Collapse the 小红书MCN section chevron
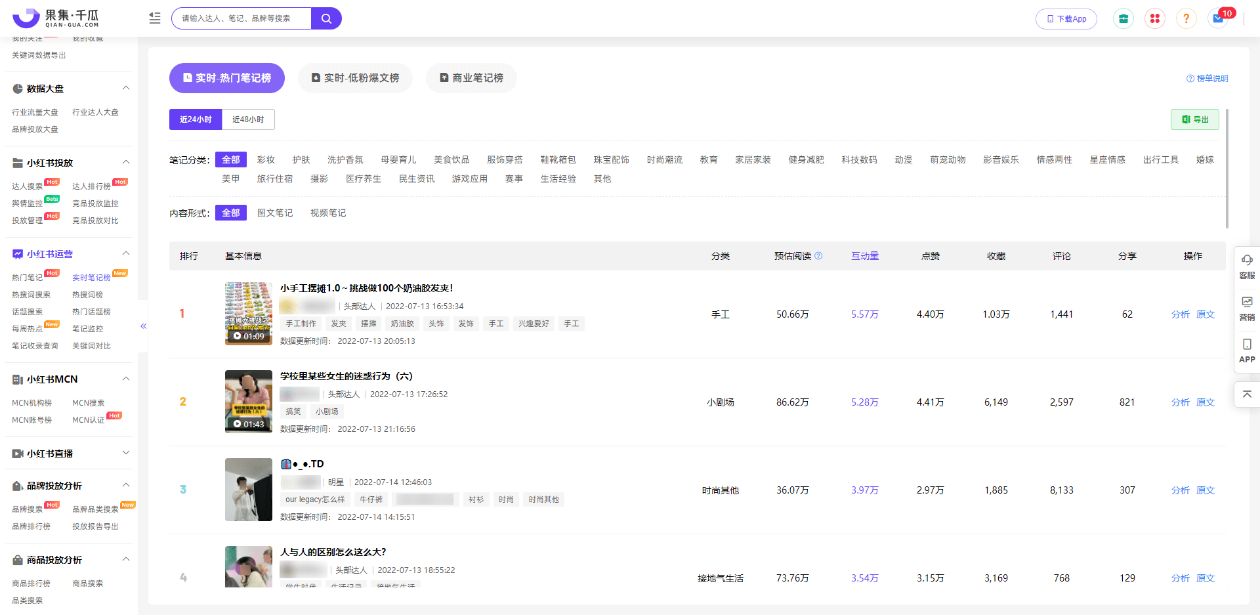The height and width of the screenshot is (615, 1260). click(x=126, y=379)
